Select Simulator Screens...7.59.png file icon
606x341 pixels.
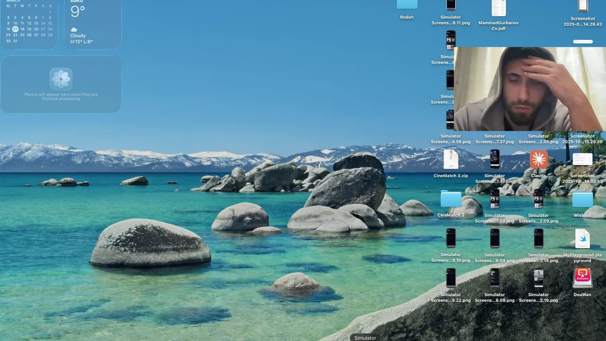pos(495,199)
